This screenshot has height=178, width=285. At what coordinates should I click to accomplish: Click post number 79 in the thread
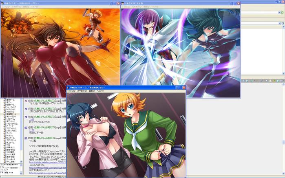[x=26, y=117]
